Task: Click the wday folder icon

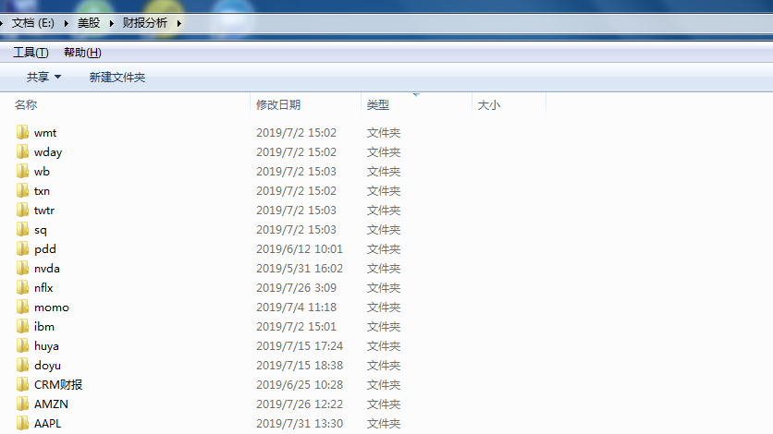Action: 22,151
